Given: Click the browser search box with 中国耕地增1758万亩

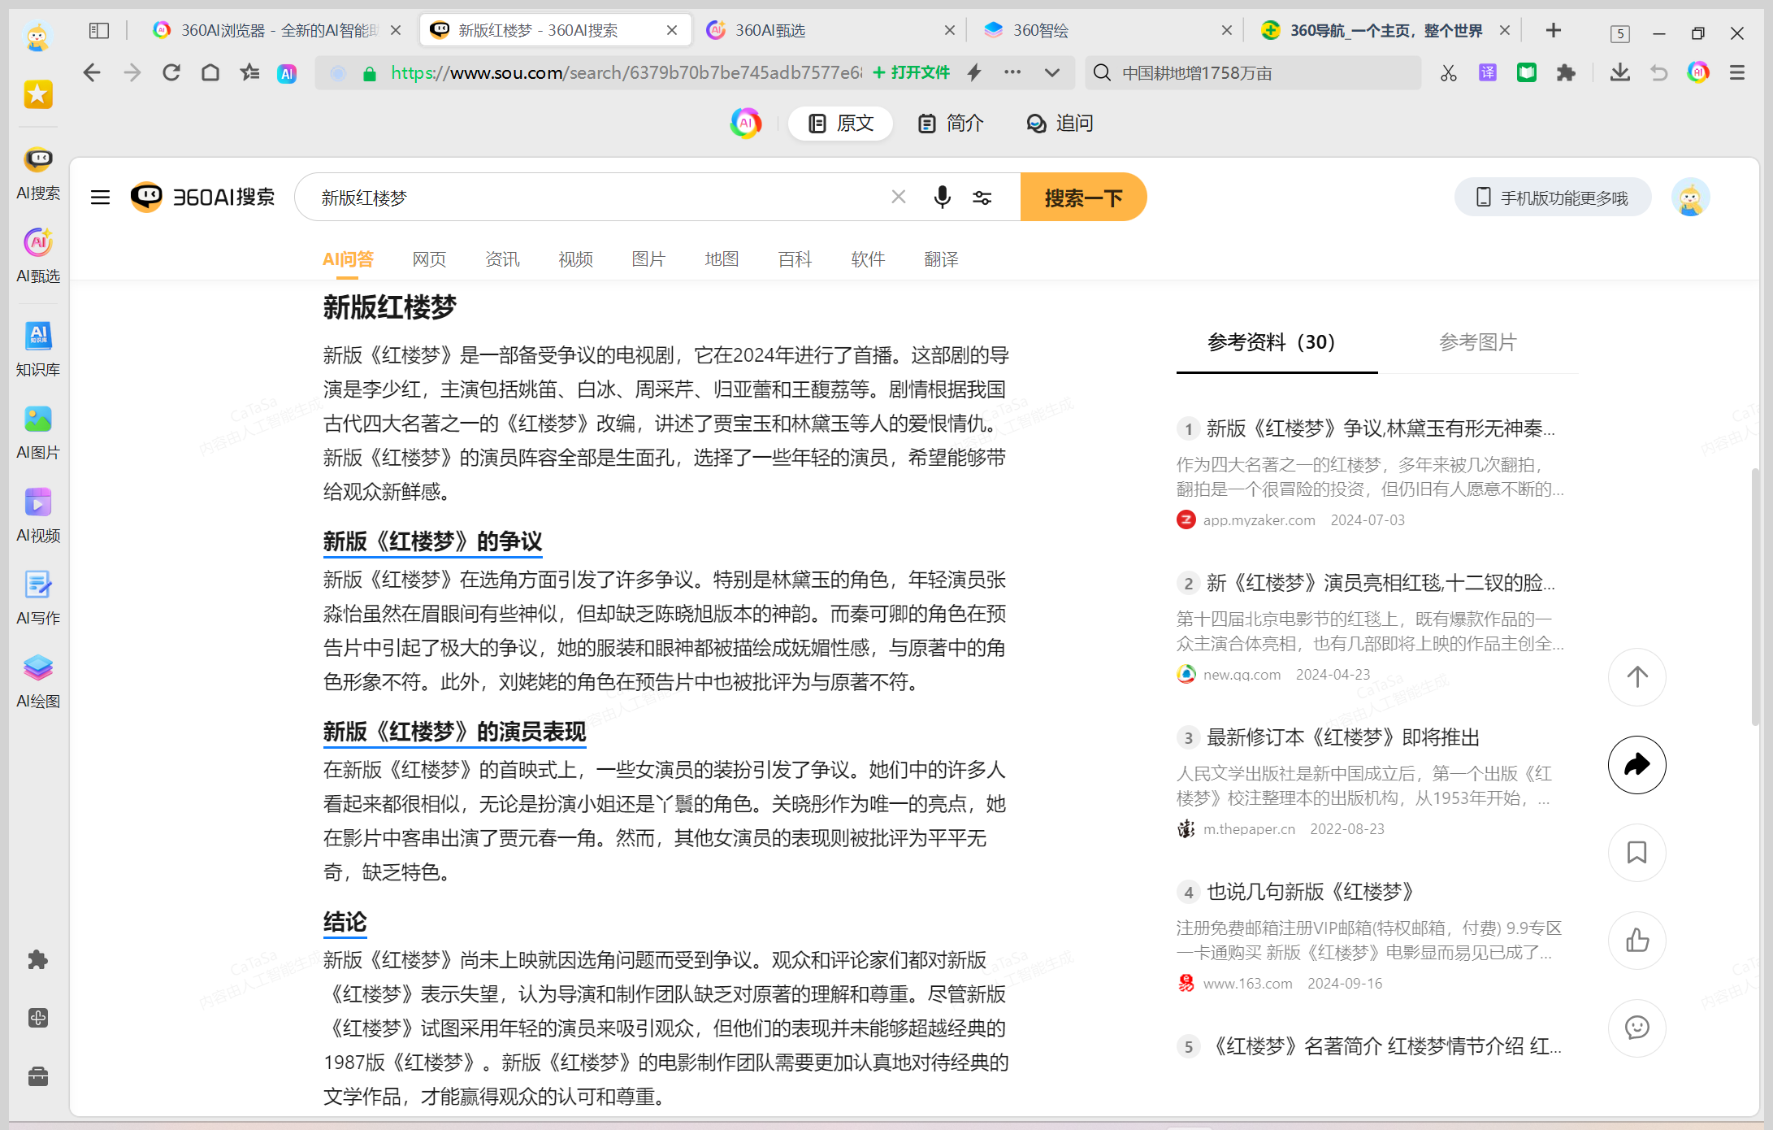Looking at the screenshot, I should [1253, 73].
